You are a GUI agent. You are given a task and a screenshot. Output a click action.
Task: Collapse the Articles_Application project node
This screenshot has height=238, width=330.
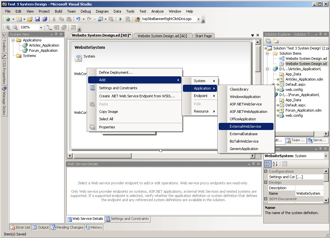[267, 69]
